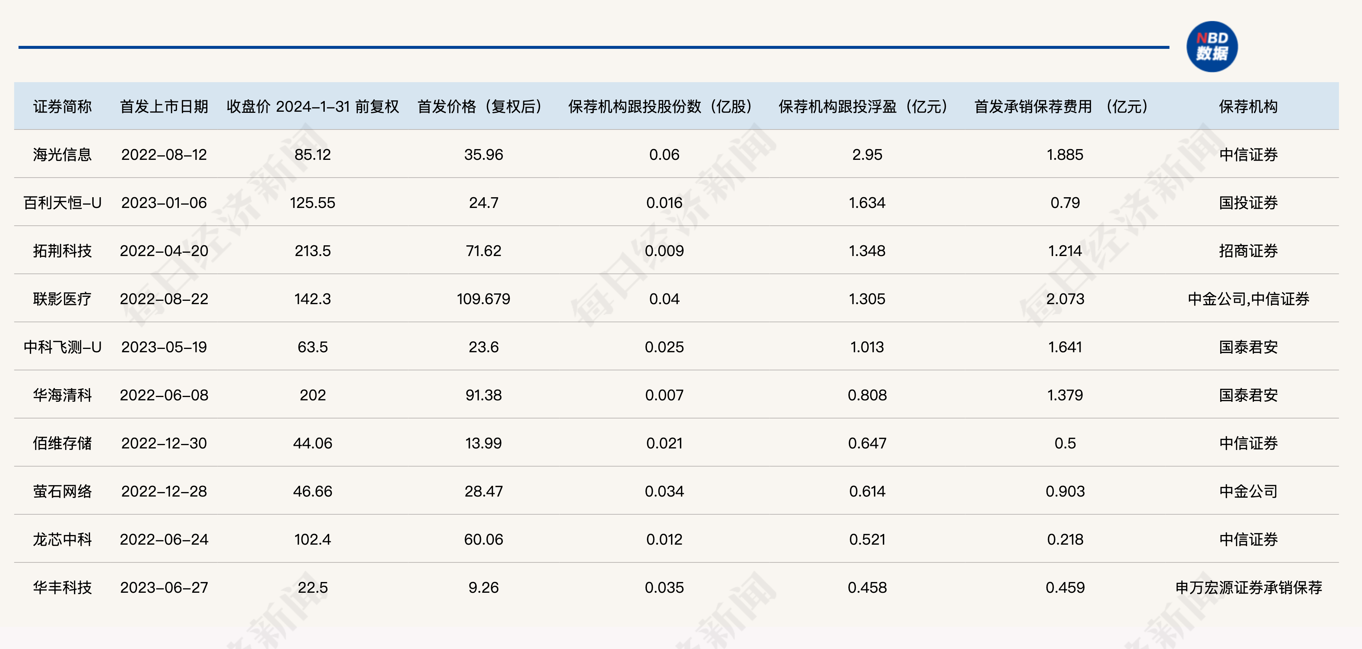Click underwriting fee 2.073

click(1065, 299)
